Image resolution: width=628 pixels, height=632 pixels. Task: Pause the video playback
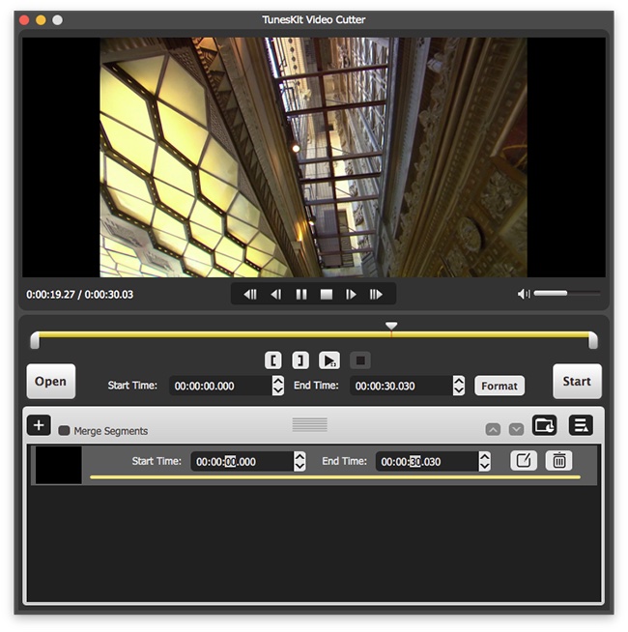point(301,294)
